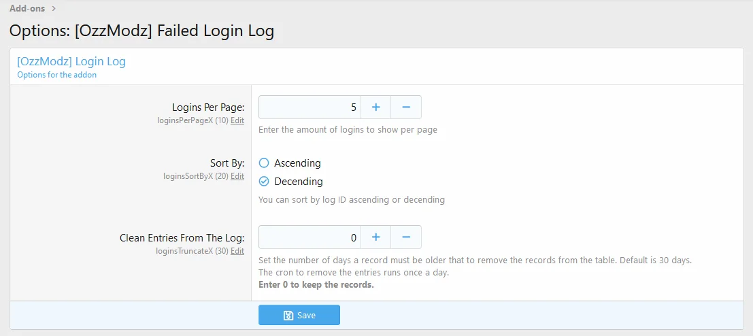Go back to Add-ons breadcrumb
The image size is (753, 336).
tap(27, 9)
